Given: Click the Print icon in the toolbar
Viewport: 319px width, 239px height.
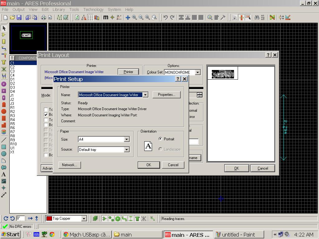Looking at the screenshot, I should pyautogui.click(x=44, y=17).
